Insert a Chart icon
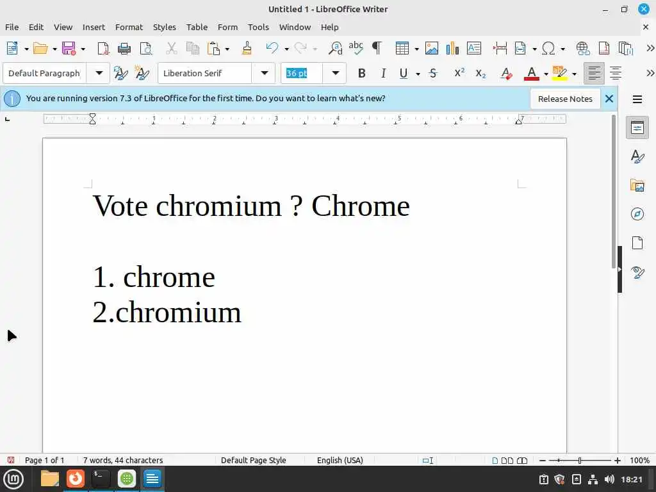Image resolution: width=656 pixels, height=492 pixels. [x=453, y=49]
